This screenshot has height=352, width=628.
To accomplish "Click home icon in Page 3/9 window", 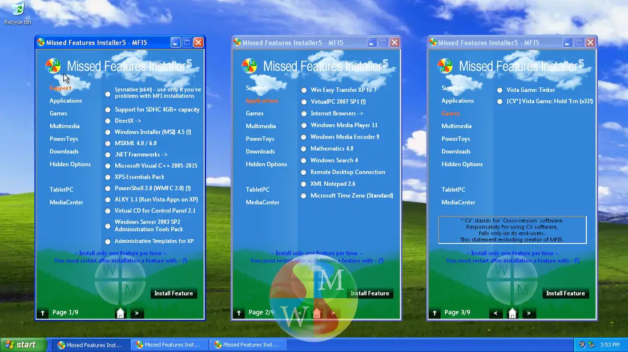I will (512, 313).
